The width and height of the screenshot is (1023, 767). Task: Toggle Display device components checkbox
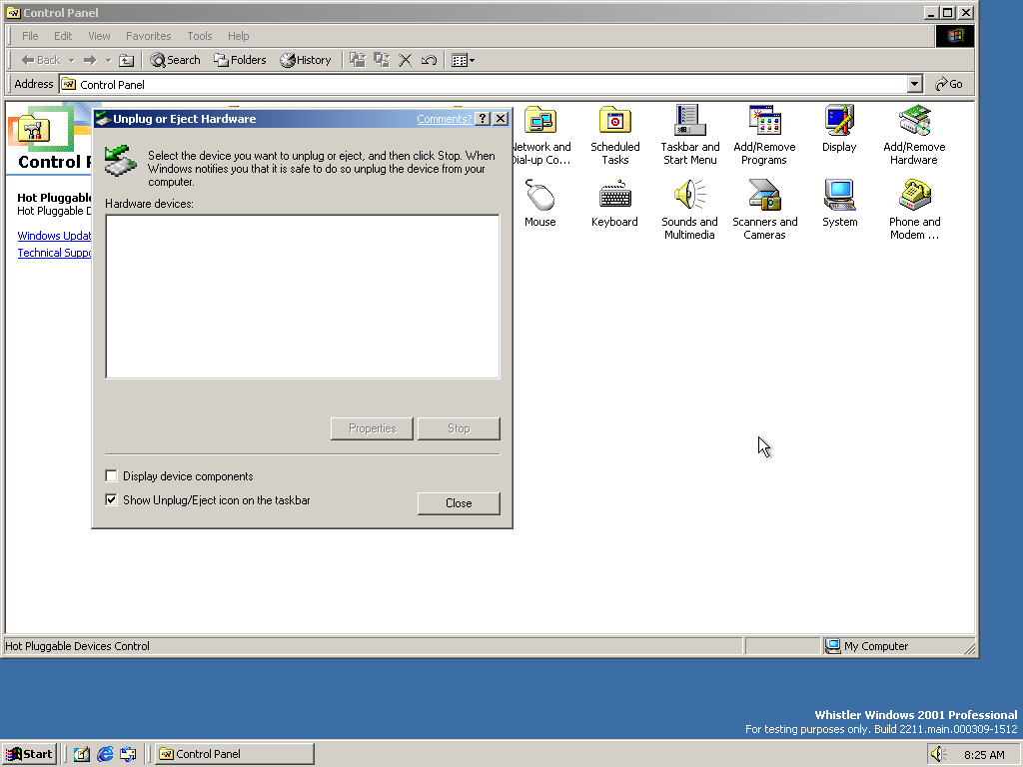pyautogui.click(x=112, y=476)
